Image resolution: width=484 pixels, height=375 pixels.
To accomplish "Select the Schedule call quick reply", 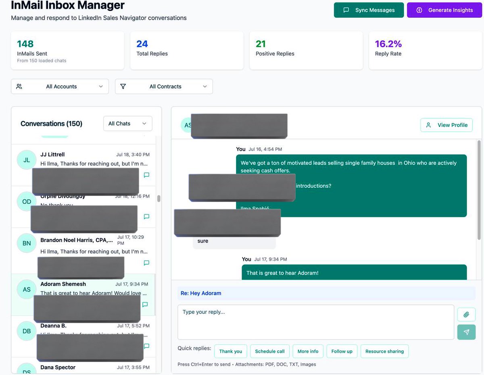I will point(270,351).
